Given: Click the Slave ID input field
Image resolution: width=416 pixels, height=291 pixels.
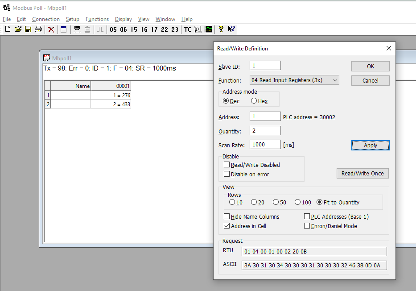Looking at the screenshot, I should [x=265, y=66].
